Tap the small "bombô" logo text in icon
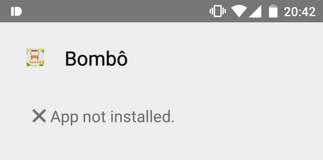This screenshot has width=323, height=160. coord(35,62)
